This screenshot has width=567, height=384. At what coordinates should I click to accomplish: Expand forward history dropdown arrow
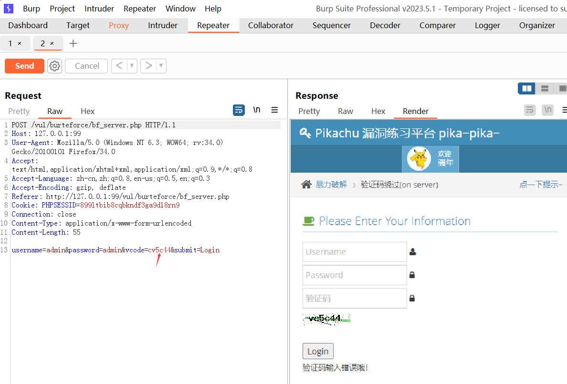tap(161, 66)
